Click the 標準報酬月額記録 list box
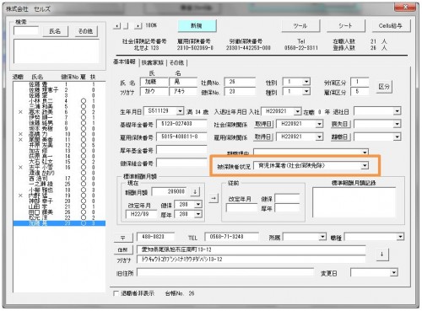The width and height of the screenshot is (422, 311). pos(354,202)
